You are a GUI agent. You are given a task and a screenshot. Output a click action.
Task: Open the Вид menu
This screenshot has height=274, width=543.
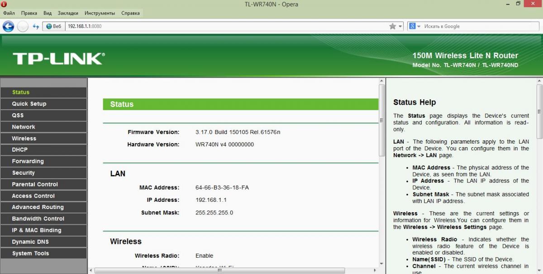[48, 13]
